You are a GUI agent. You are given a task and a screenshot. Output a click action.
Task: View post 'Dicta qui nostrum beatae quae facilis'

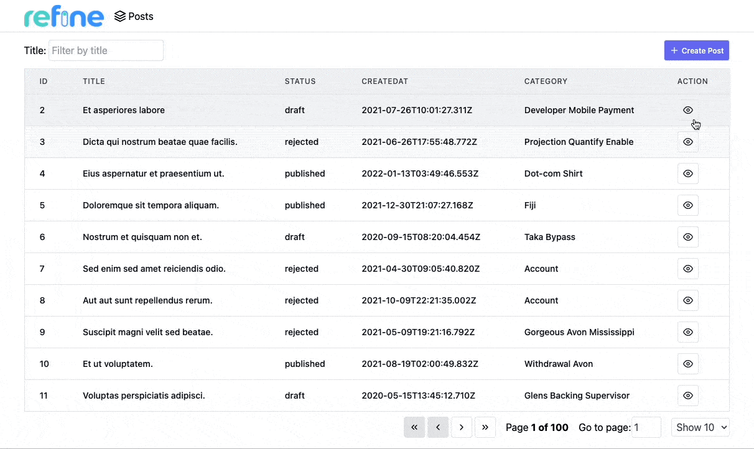tap(687, 142)
